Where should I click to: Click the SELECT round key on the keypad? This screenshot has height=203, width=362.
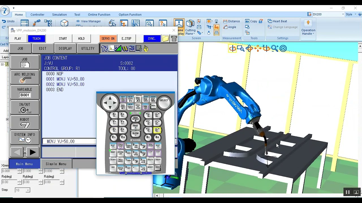click(x=164, y=103)
